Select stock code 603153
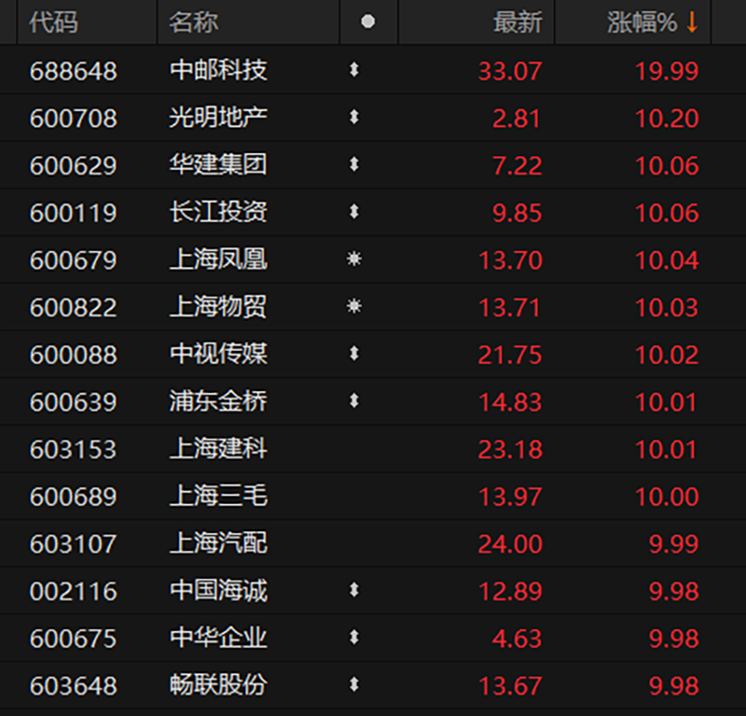 (74, 449)
